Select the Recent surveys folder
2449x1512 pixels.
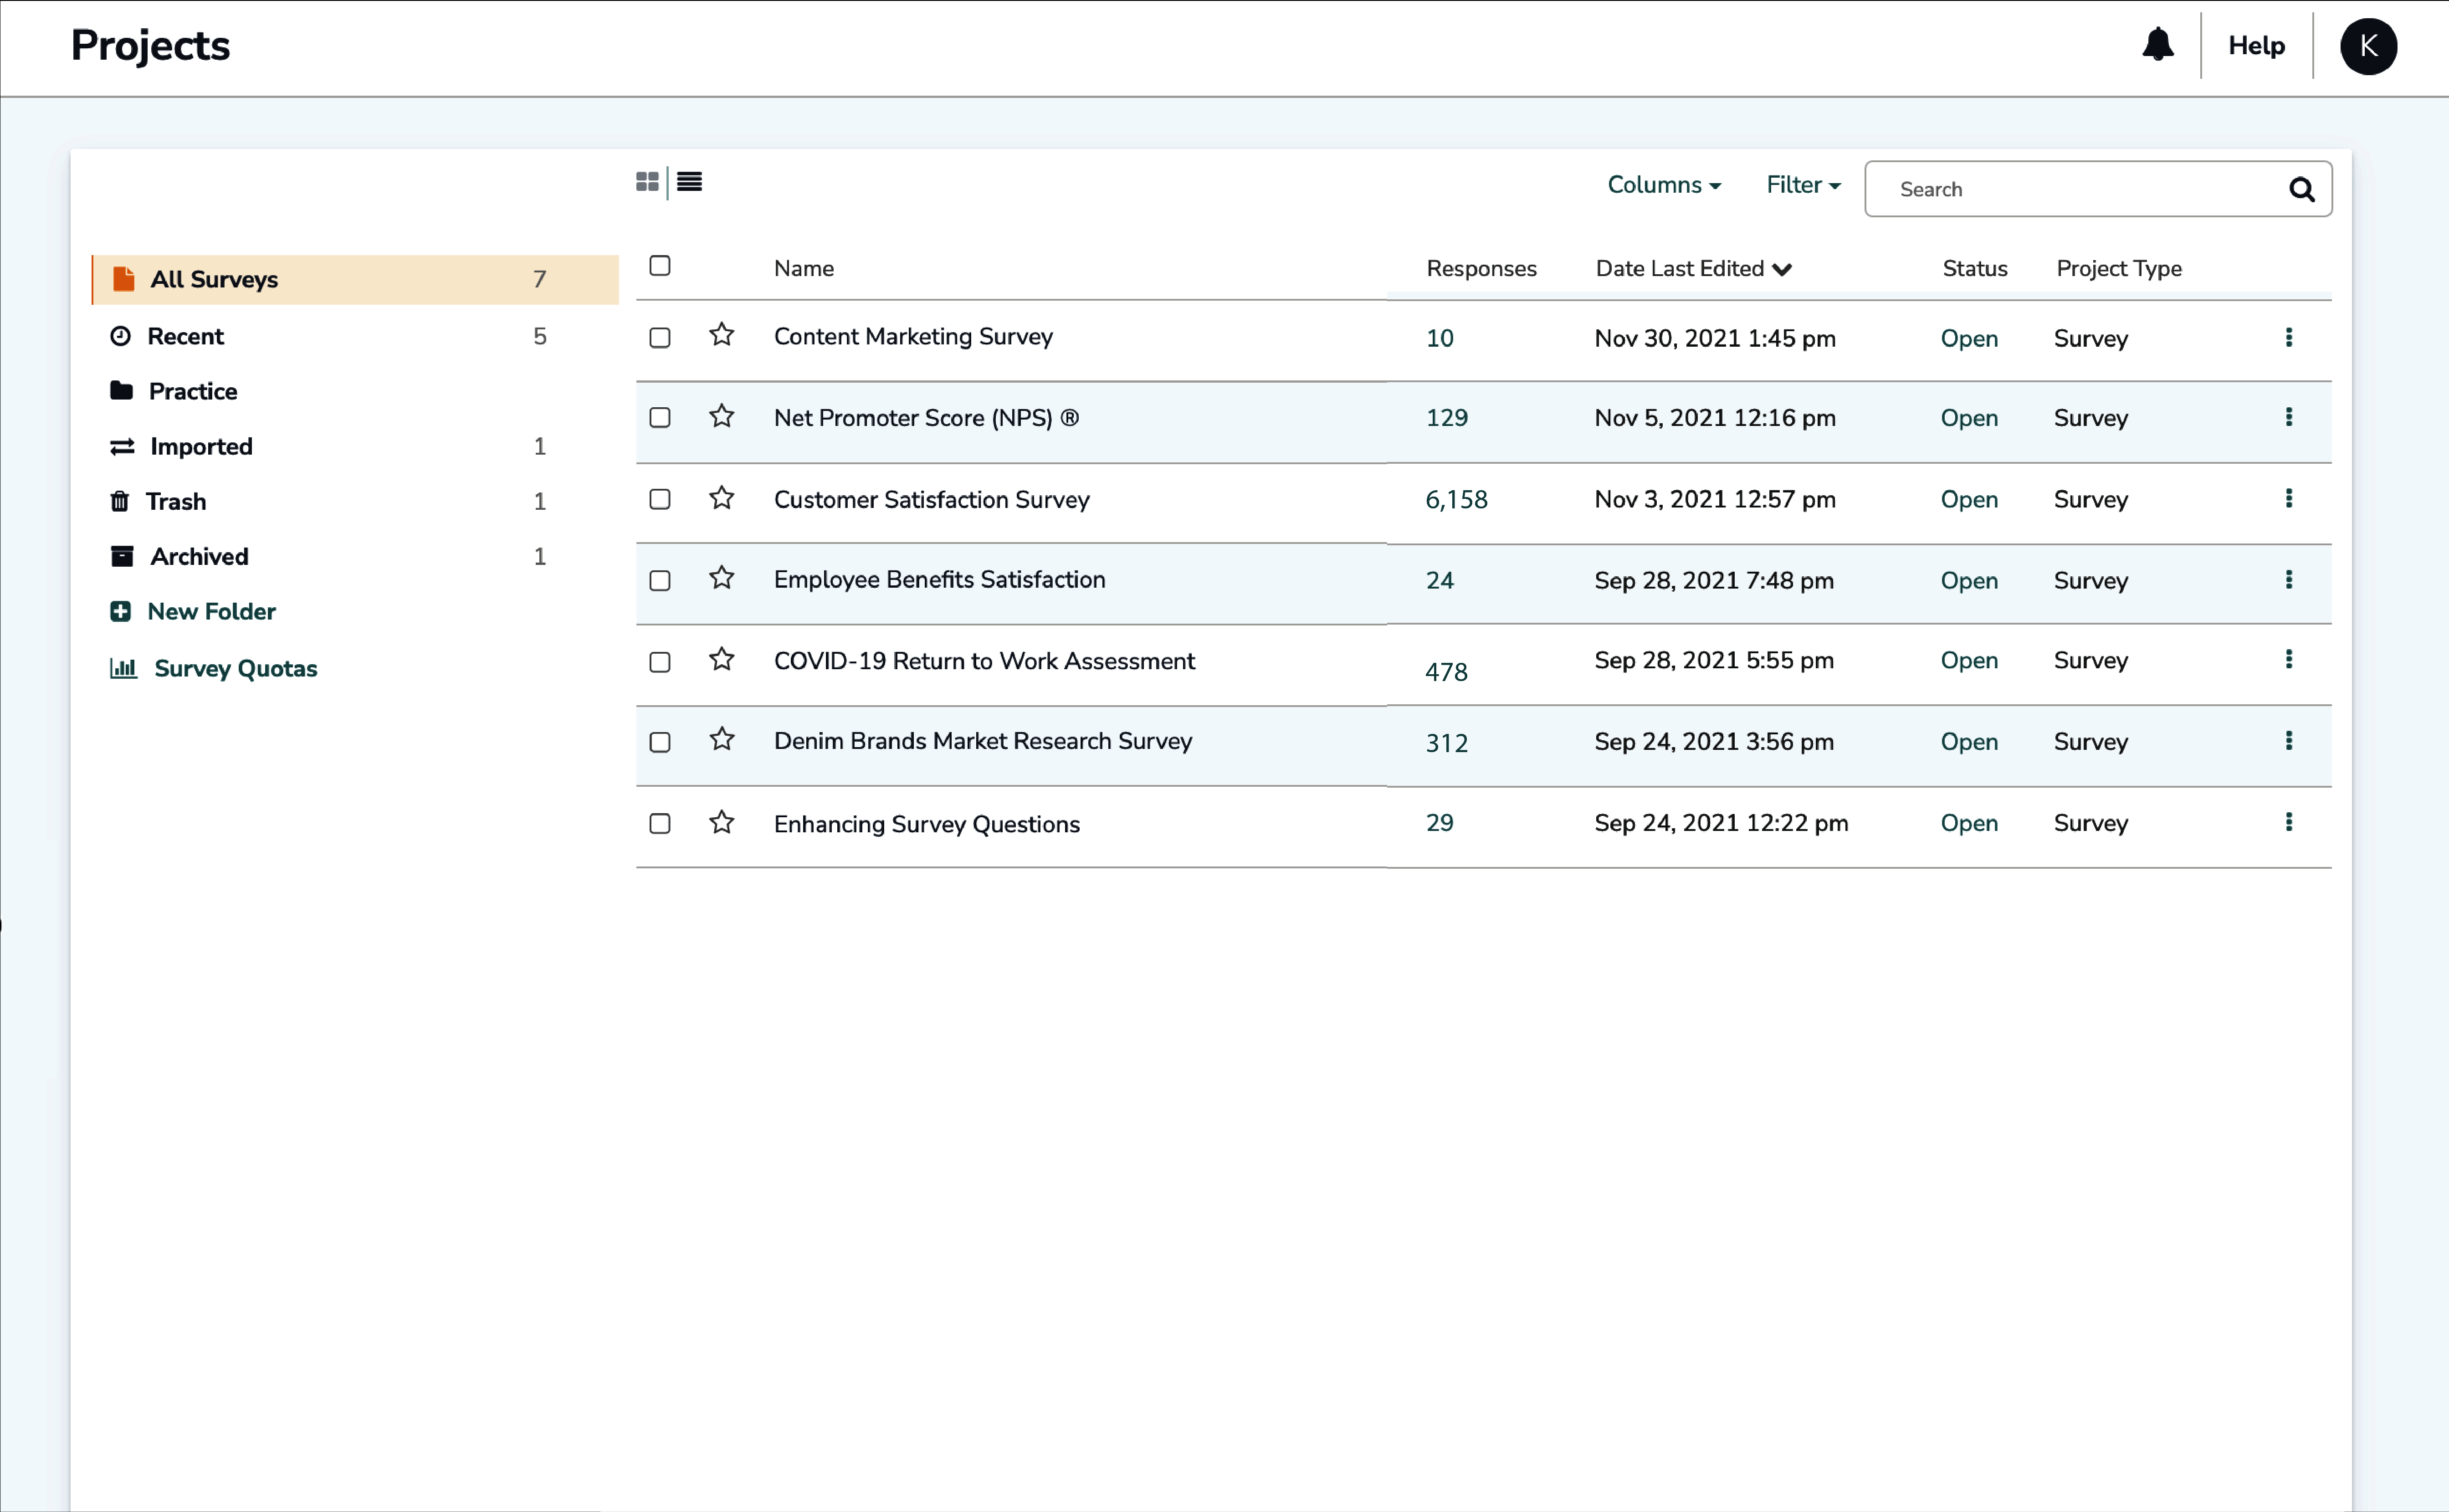pos(185,336)
